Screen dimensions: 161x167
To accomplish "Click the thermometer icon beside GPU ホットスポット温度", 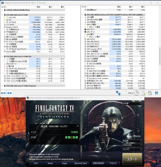I will tap(85, 20).
